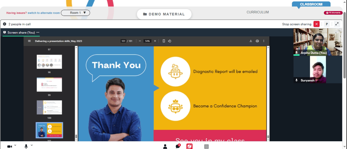This screenshot has height=149, width=347.
Task: Select page 101 thumbnail
Action: click(49, 130)
